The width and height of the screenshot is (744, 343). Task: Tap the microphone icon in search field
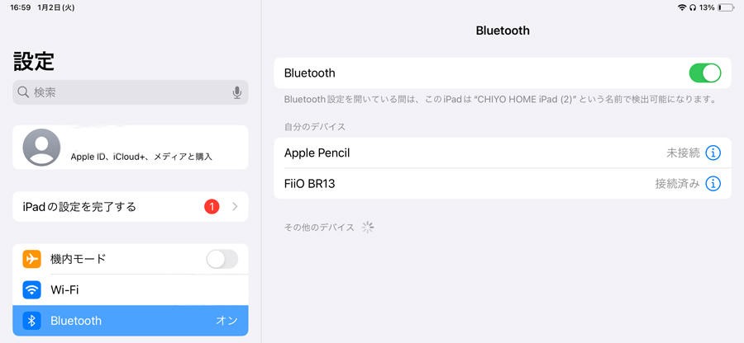237,92
